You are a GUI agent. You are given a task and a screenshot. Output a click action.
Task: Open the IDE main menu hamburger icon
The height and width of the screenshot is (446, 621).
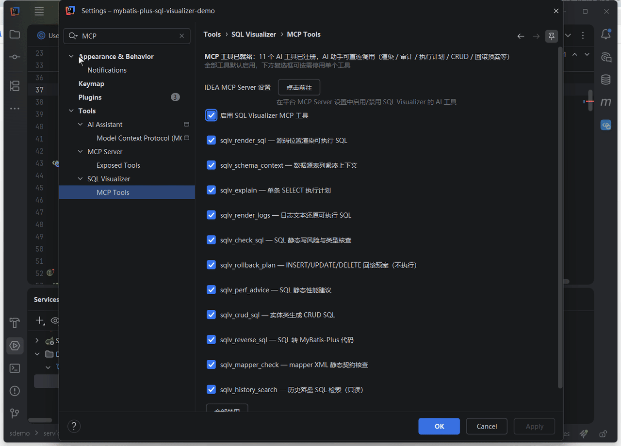[x=39, y=11]
